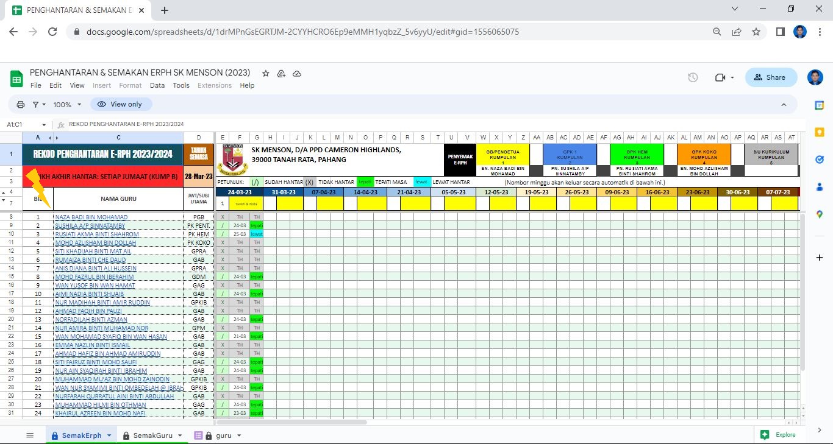Click the Chrome zoom magnifier icon
Image resolution: width=833 pixels, height=444 pixels.
pos(717,32)
